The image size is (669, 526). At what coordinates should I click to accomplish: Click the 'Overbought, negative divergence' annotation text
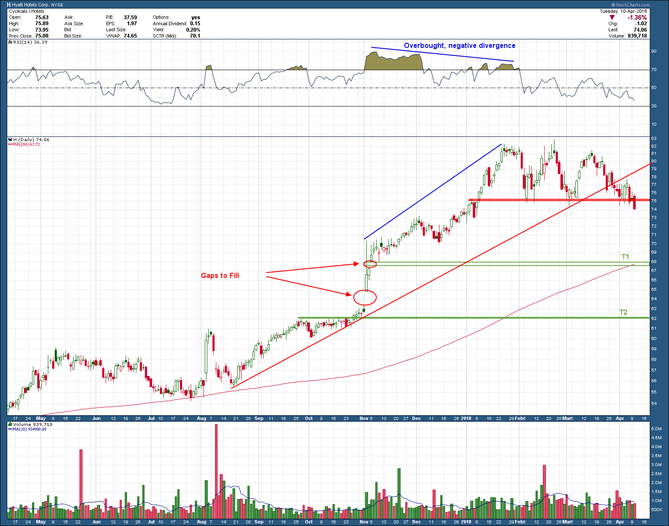[460, 46]
